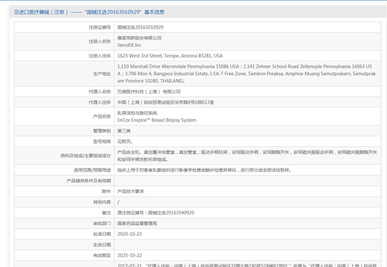Screen dimensions: 387x267
Task: Click the empty 产品储存条件及有效期 value cell
Action: click(x=247, y=181)
